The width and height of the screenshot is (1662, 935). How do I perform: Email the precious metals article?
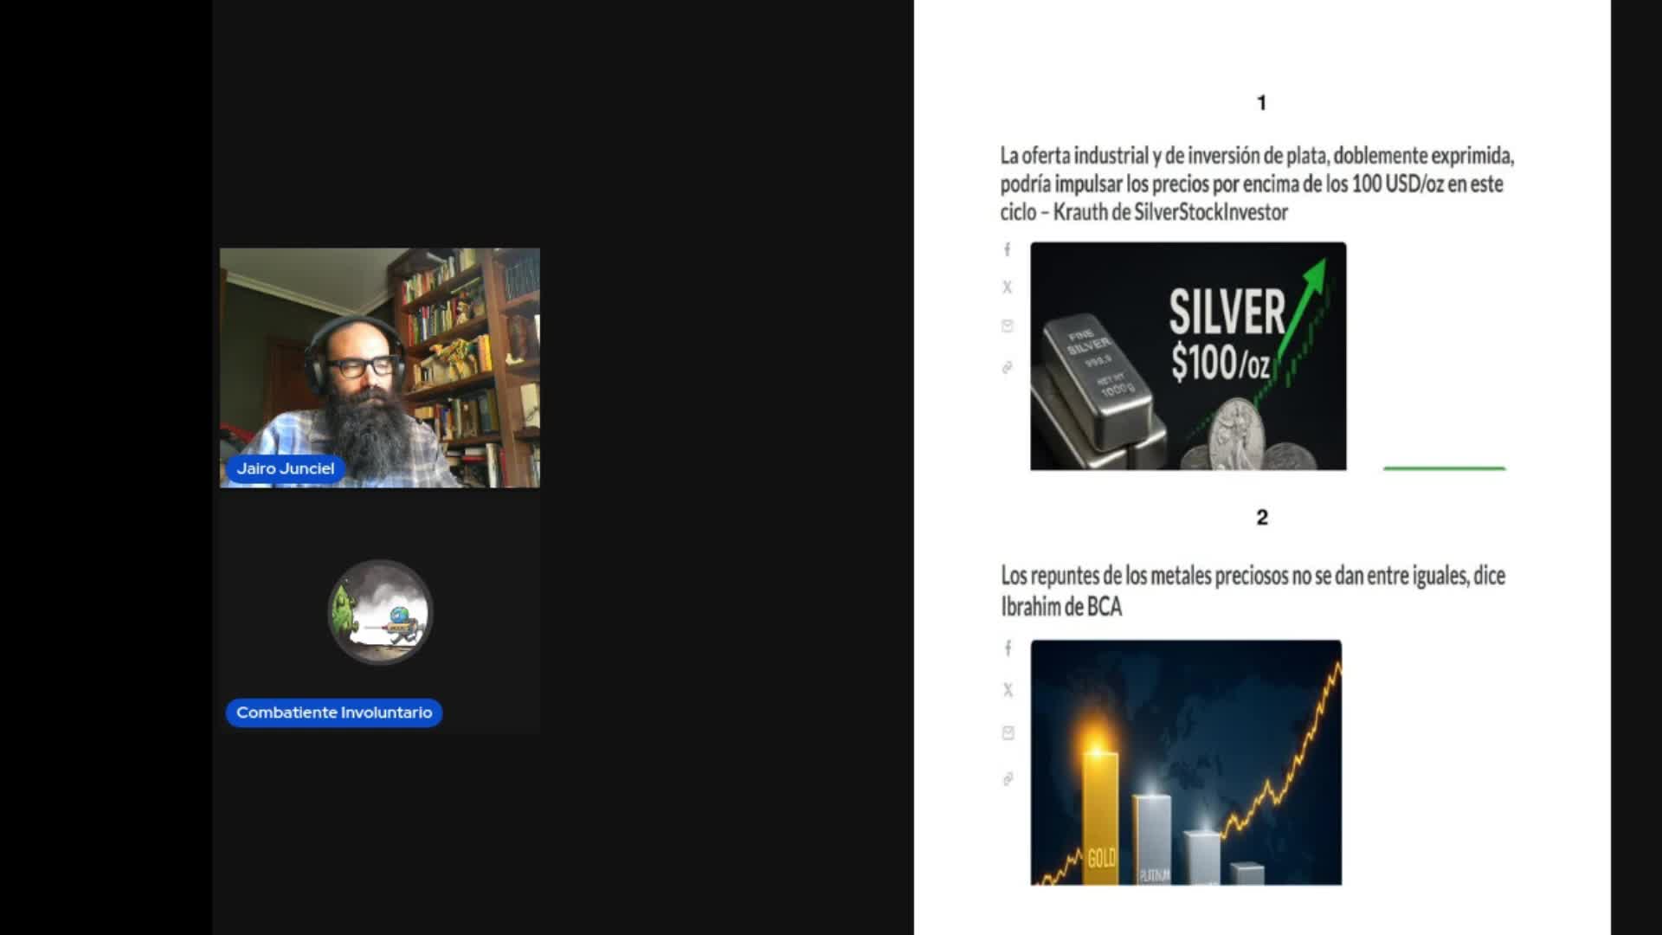tap(1008, 733)
